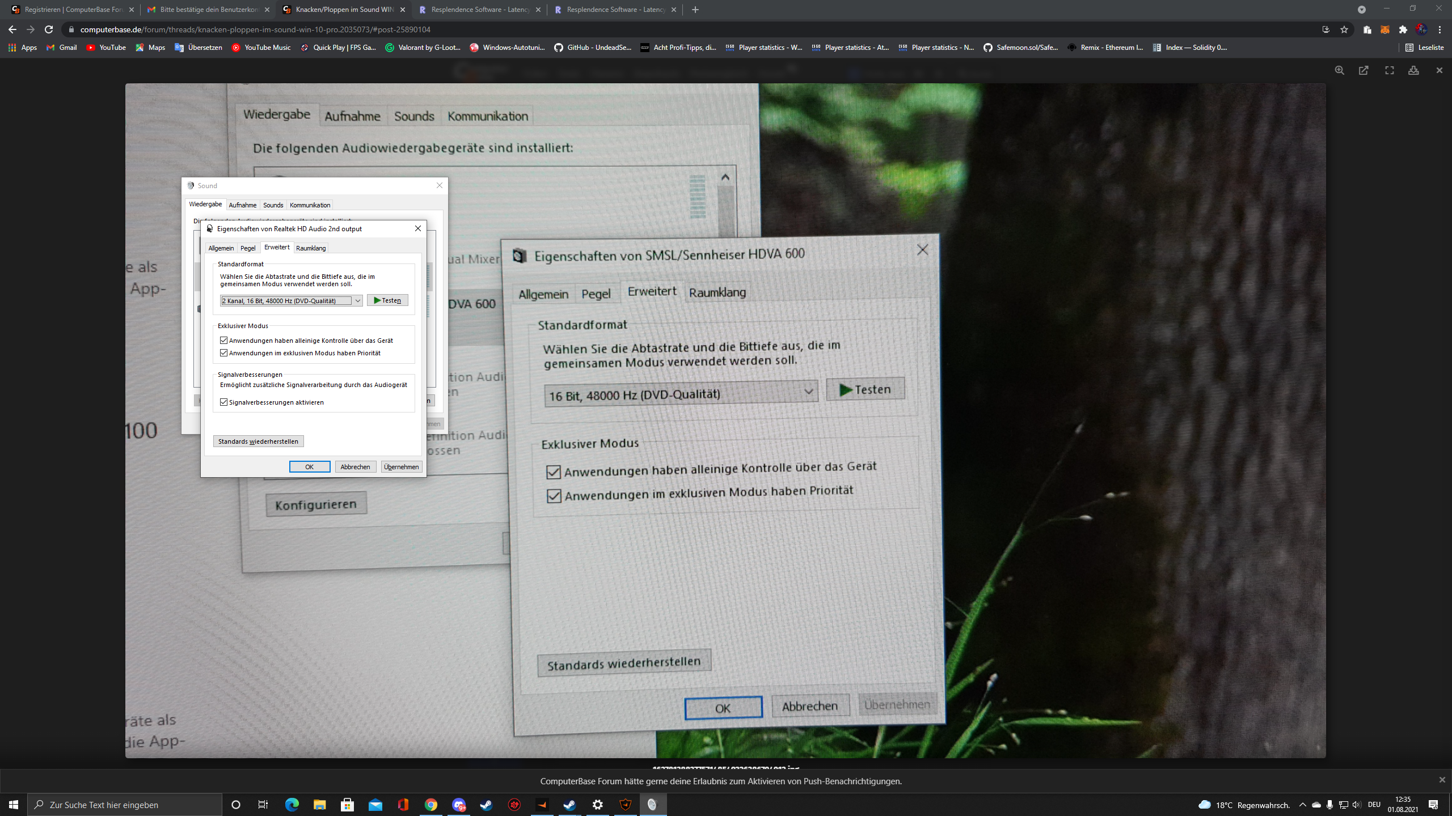Click the download image icon
The height and width of the screenshot is (816, 1452).
click(x=1413, y=70)
